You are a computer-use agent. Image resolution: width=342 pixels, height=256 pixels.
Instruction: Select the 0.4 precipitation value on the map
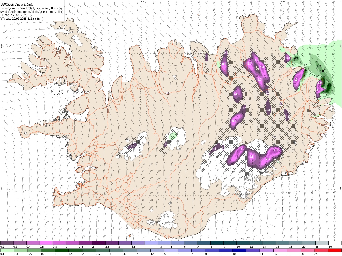[226, 53]
